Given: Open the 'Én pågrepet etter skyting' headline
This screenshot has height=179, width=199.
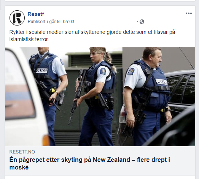Looking at the screenshot, I should [89, 163].
